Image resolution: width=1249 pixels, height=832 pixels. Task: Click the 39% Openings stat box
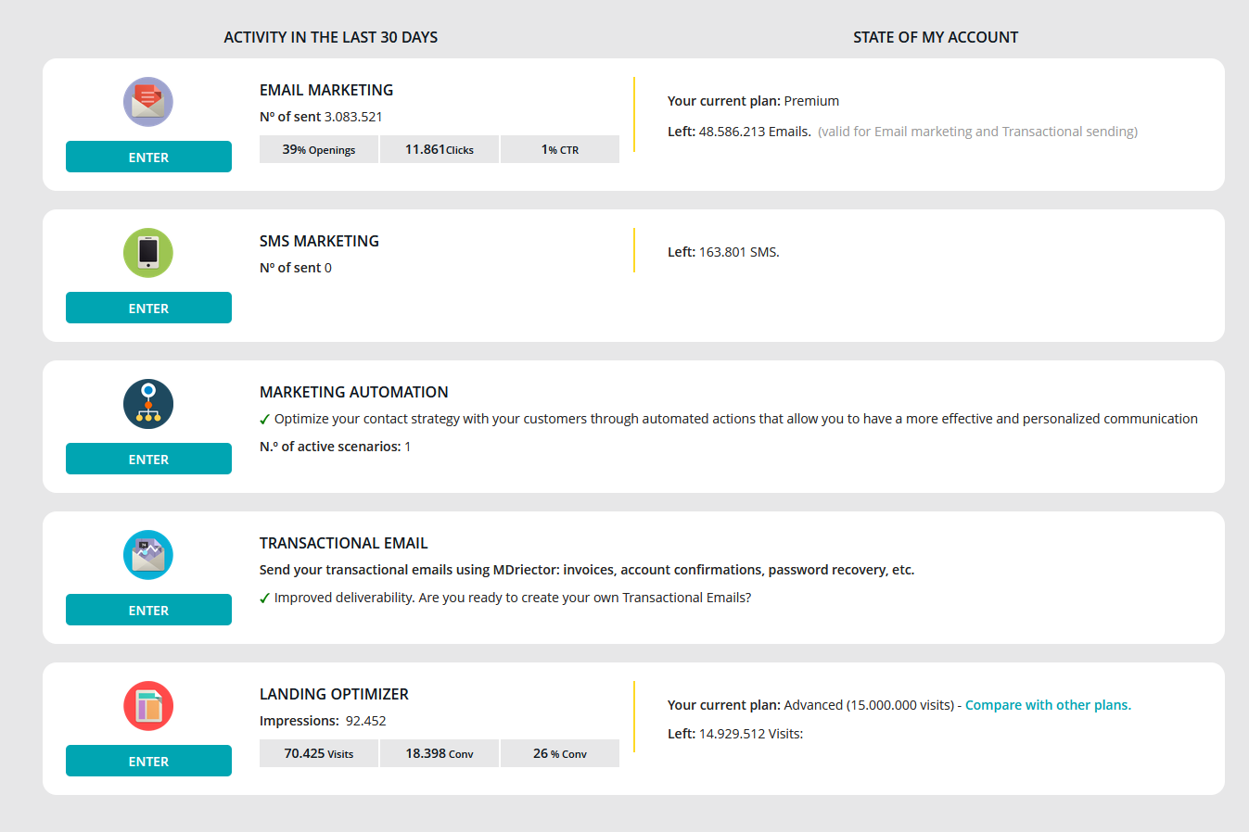(319, 150)
